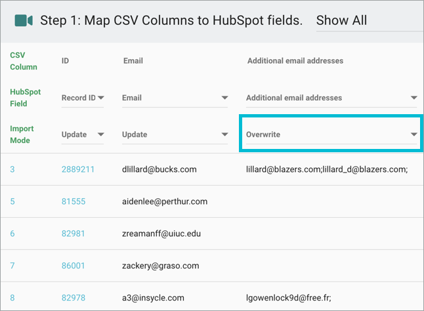Click the lgowenlock9d@free.fr additional email cell

pyautogui.click(x=289, y=298)
